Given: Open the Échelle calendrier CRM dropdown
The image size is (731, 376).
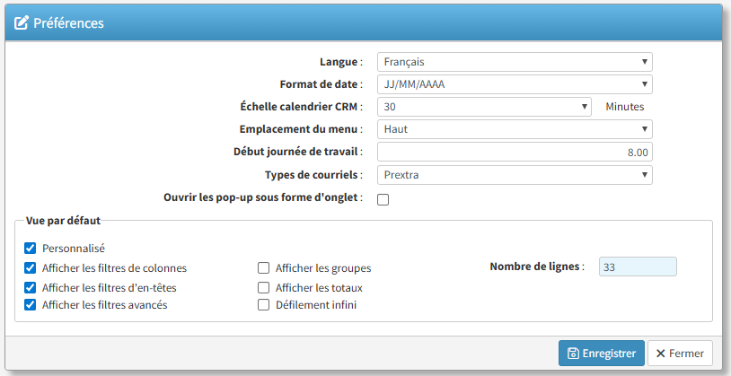Looking at the screenshot, I should [483, 107].
